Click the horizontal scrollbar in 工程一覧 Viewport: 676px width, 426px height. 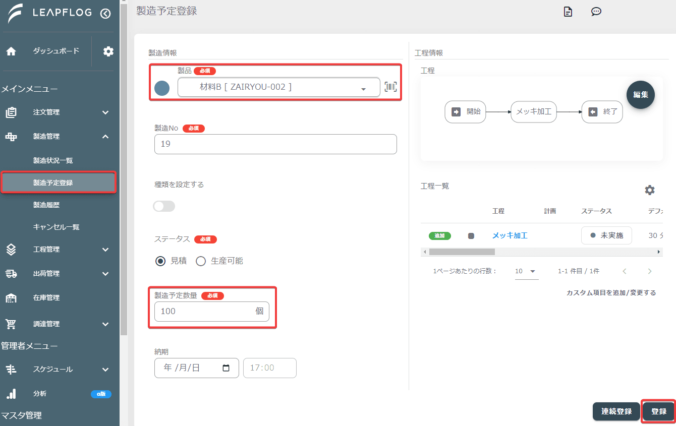tap(462, 252)
